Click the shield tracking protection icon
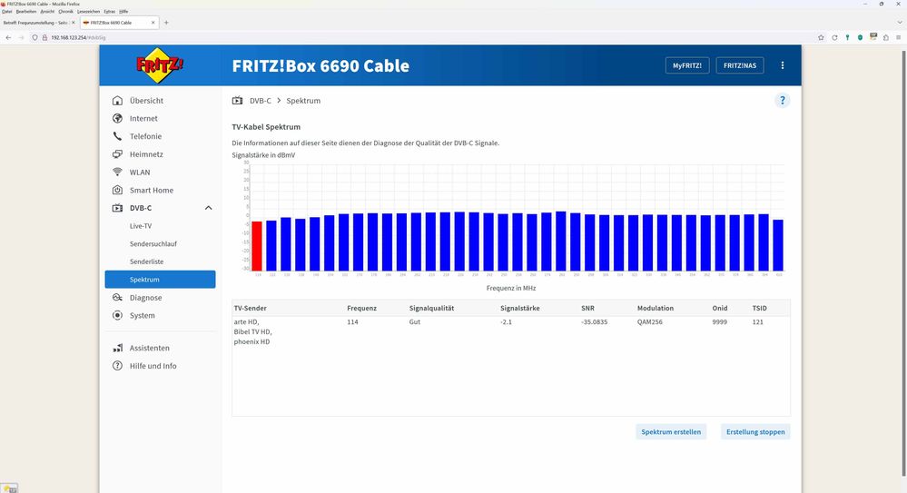The width and height of the screenshot is (907, 493). pos(35,37)
